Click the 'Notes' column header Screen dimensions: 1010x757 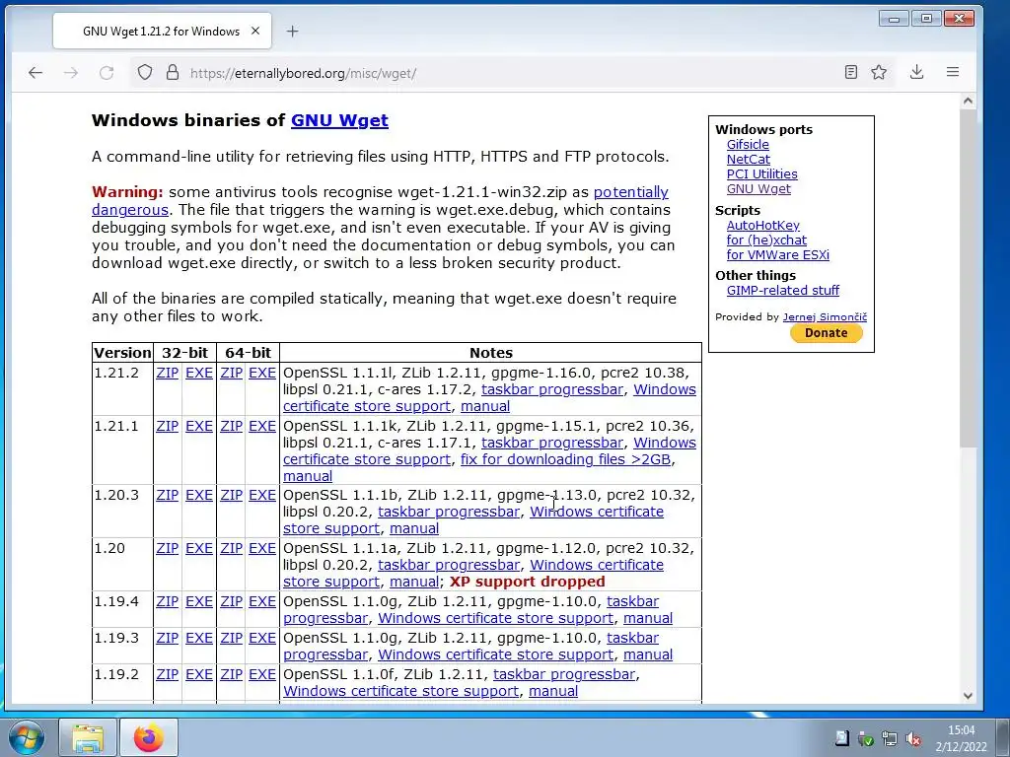491,353
